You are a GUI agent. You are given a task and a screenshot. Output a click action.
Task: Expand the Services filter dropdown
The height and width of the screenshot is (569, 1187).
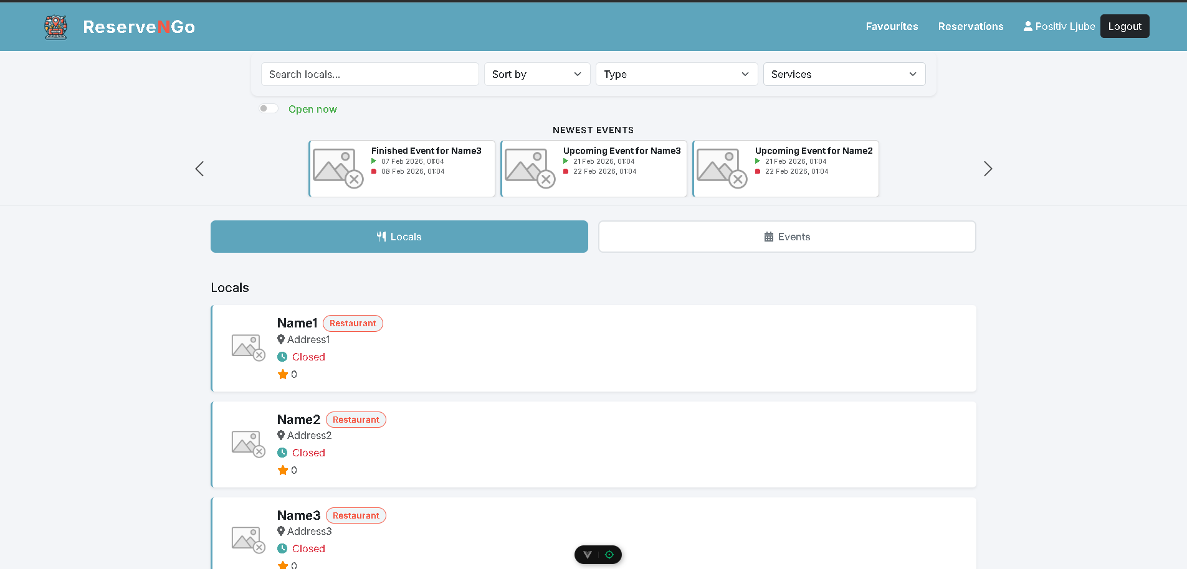(x=844, y=74)
